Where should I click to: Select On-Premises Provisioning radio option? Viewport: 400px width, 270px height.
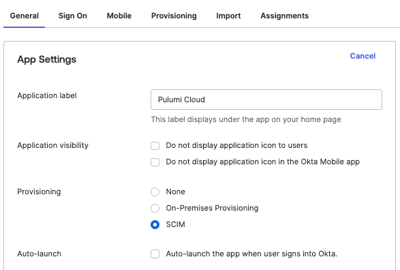155,208
